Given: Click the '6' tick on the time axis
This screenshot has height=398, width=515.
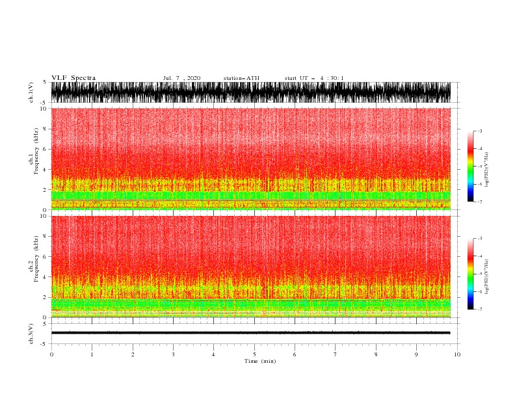Looking at the screenshot, I should [x=295, y=354].
